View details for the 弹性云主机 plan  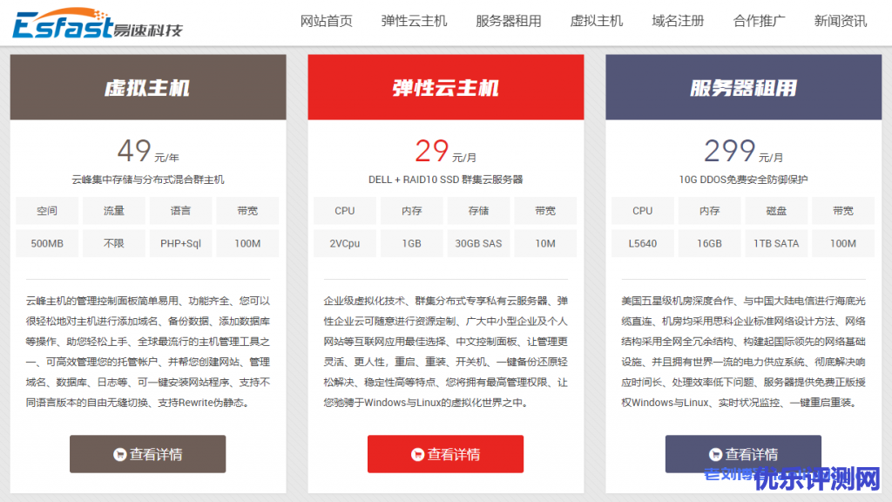(x=445, y=454)
